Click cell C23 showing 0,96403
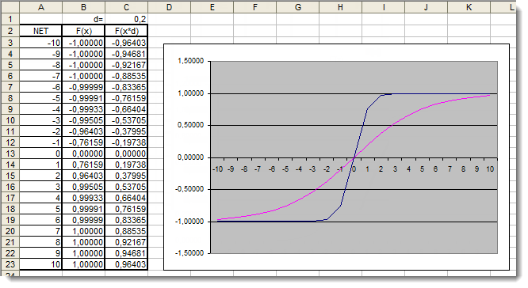 [x=126, y=264]
